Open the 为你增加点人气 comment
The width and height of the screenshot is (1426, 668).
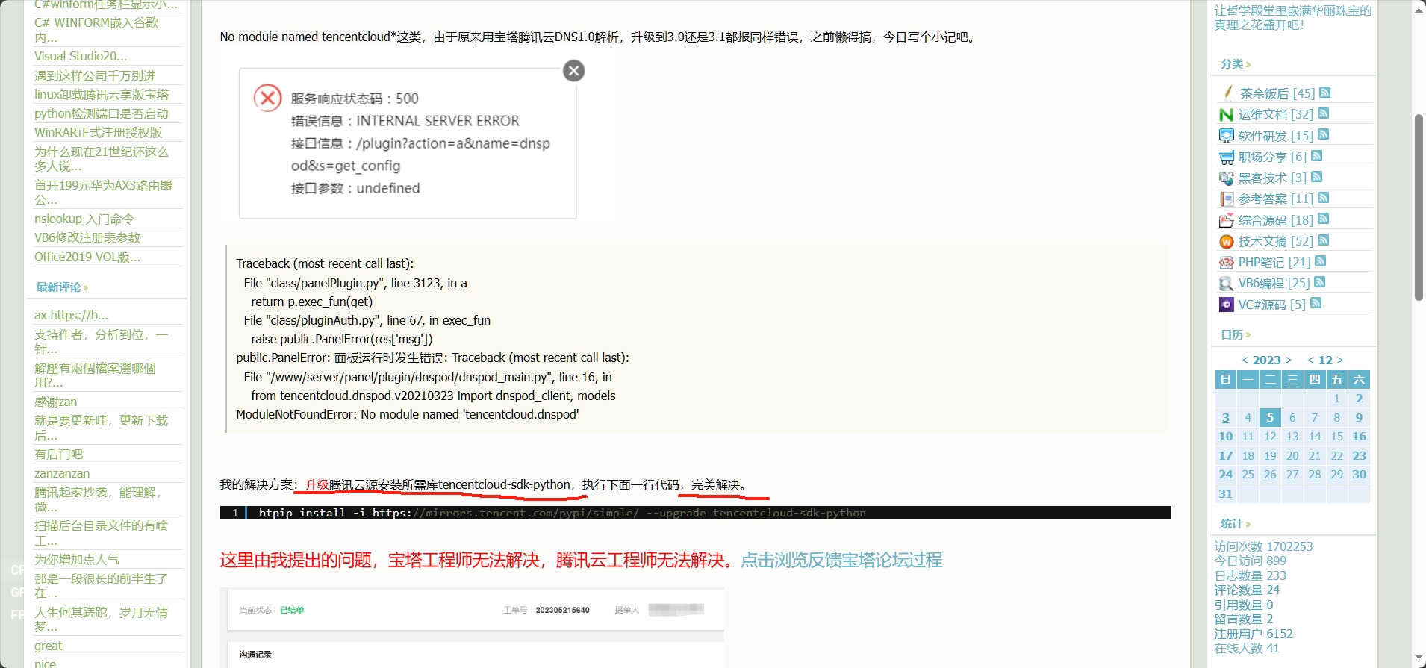point(77,559)
